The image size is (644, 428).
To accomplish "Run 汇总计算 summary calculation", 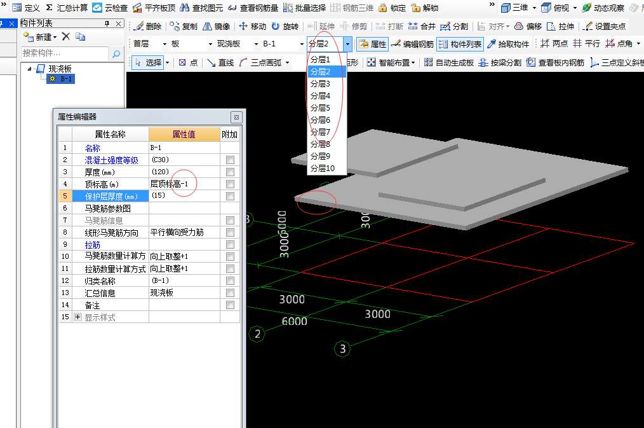I will click(x=67, y=8).
